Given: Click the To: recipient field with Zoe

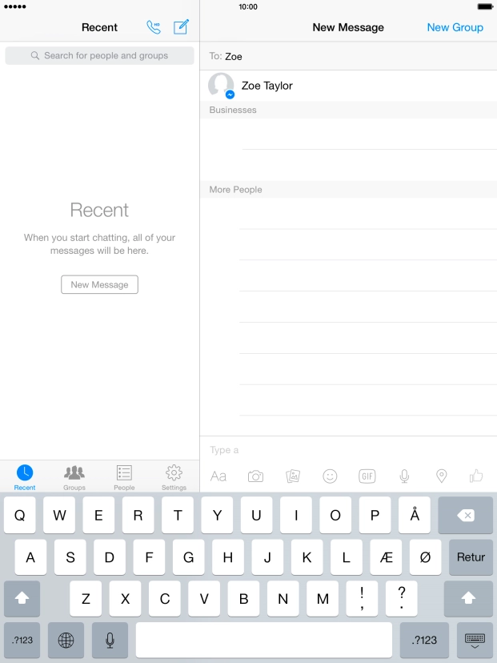Looking at the screenshot, I should (x=348, y=56).
